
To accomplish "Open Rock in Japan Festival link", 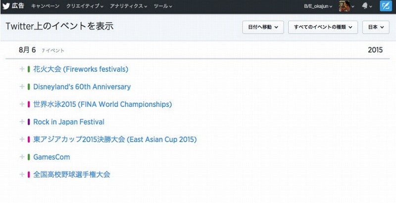I will point(69,122).
